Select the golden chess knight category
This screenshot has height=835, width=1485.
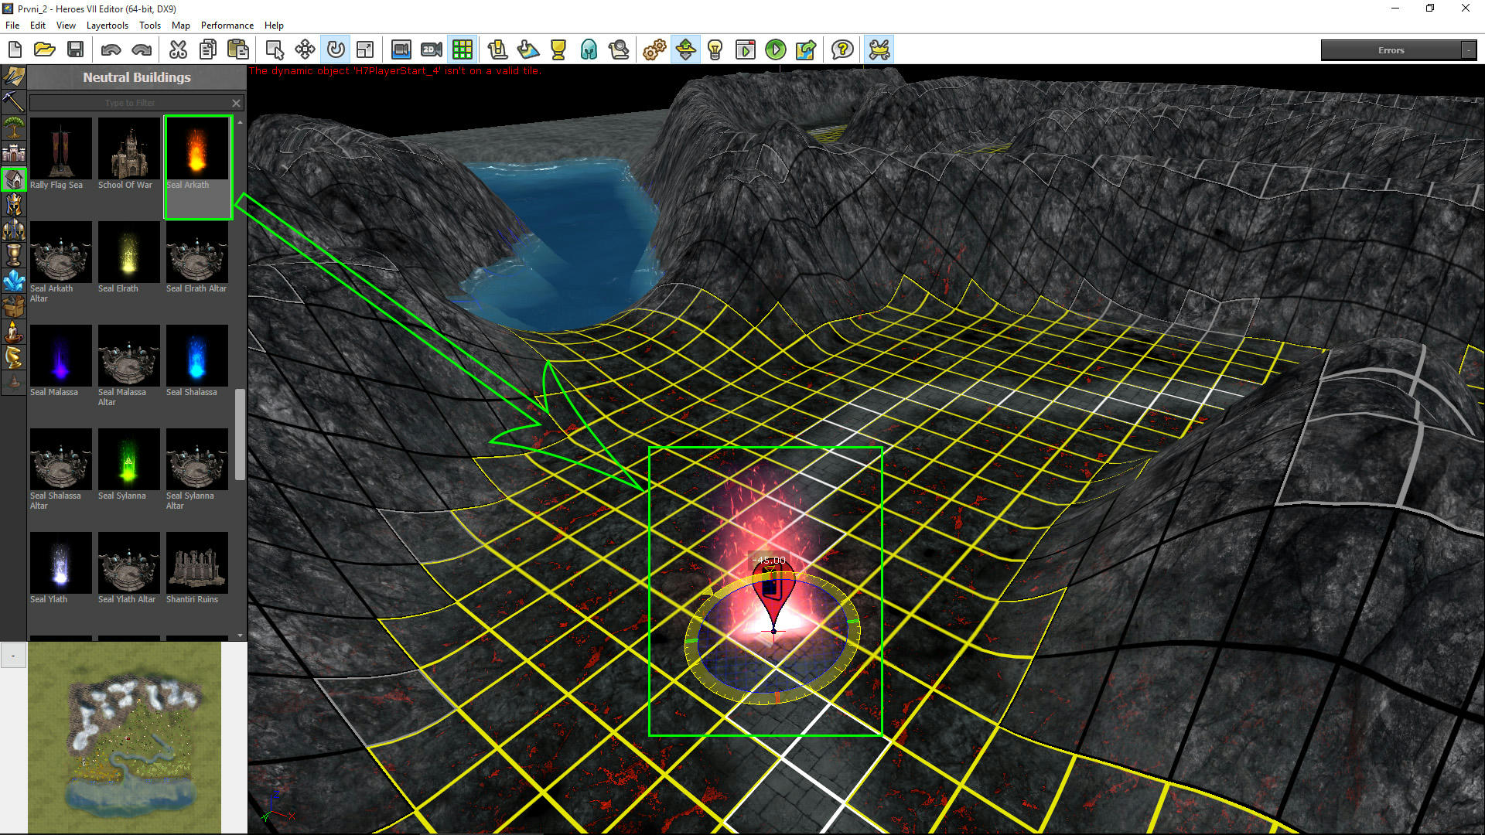point(14,358)
